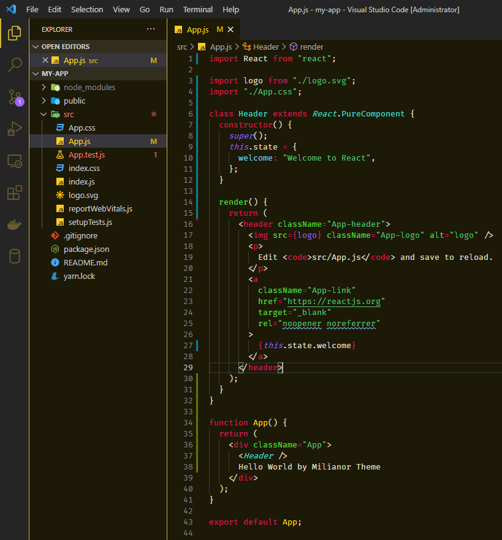
Task: Open the Docker view
Action: (15, 224)
